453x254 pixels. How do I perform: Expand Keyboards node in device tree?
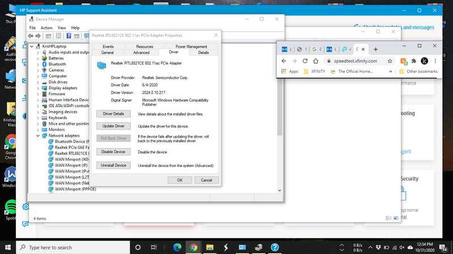coord(38,118)
